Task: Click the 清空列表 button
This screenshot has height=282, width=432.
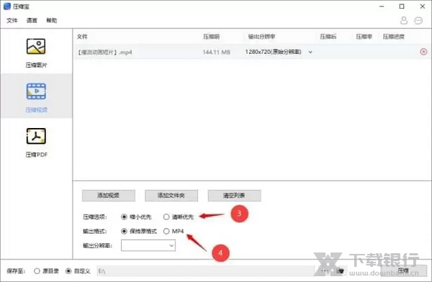Action: tap(234, 196)
